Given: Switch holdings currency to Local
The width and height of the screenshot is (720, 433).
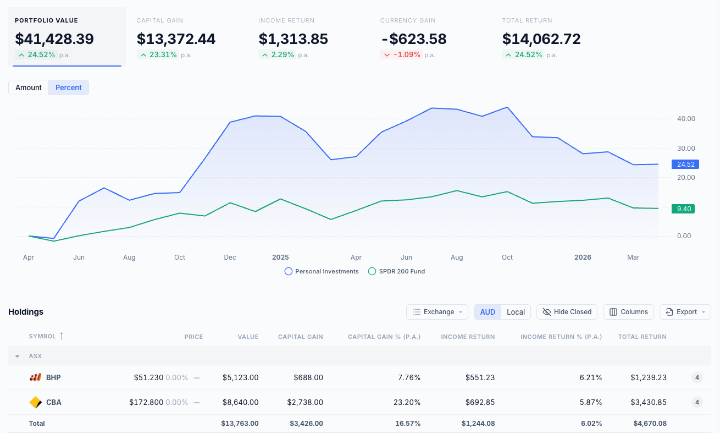Looking at the screenshot, I should pyautogui.click(x=516, y=312).
